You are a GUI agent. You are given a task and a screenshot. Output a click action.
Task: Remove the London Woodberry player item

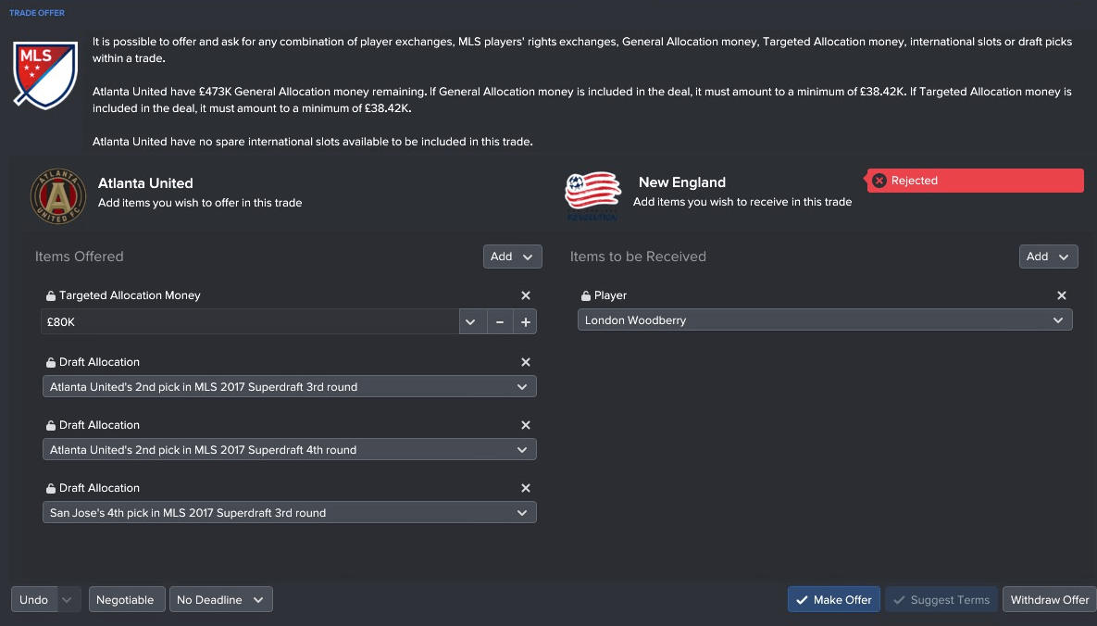click(x=1061, y=295)
